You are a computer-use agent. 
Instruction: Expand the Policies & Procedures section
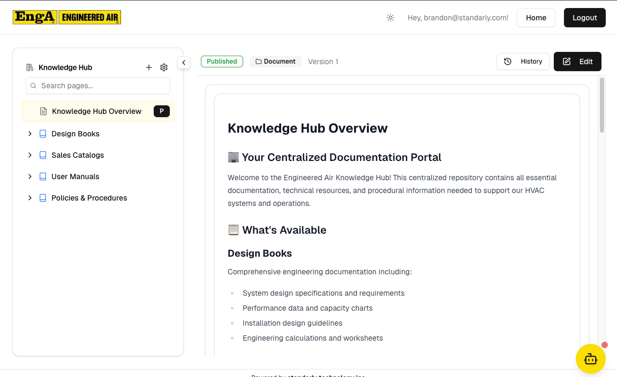[x=30, y=198]
